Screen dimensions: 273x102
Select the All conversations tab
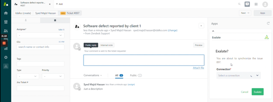(119, 76)
